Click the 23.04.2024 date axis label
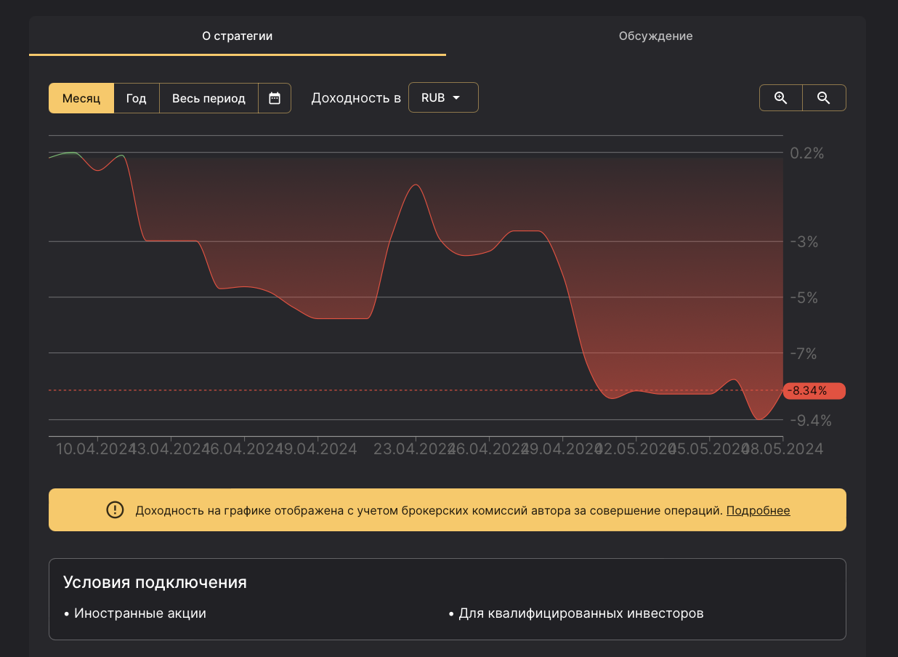The image size is (898, 657). click(x=413, y=449)
